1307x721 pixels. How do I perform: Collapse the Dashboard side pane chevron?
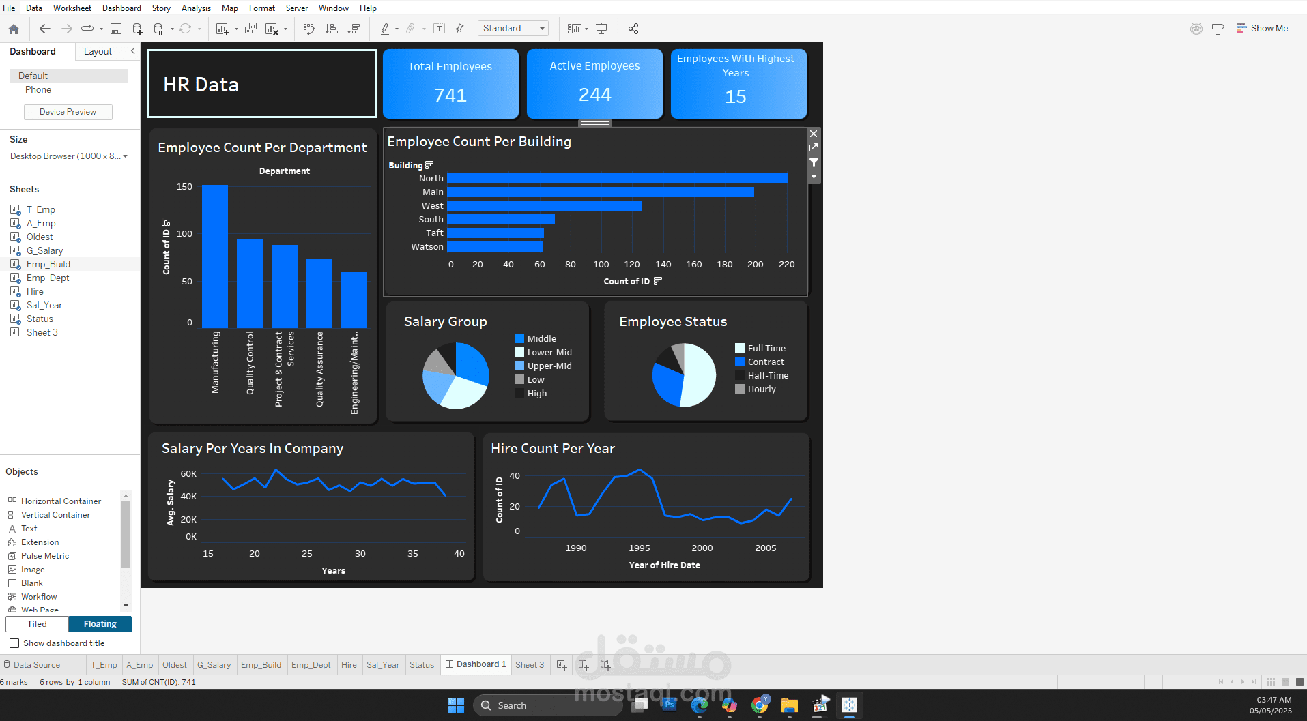tap(133, 51)
